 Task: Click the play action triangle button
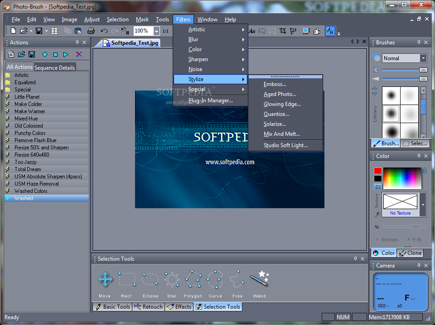[x=66, y=55]
